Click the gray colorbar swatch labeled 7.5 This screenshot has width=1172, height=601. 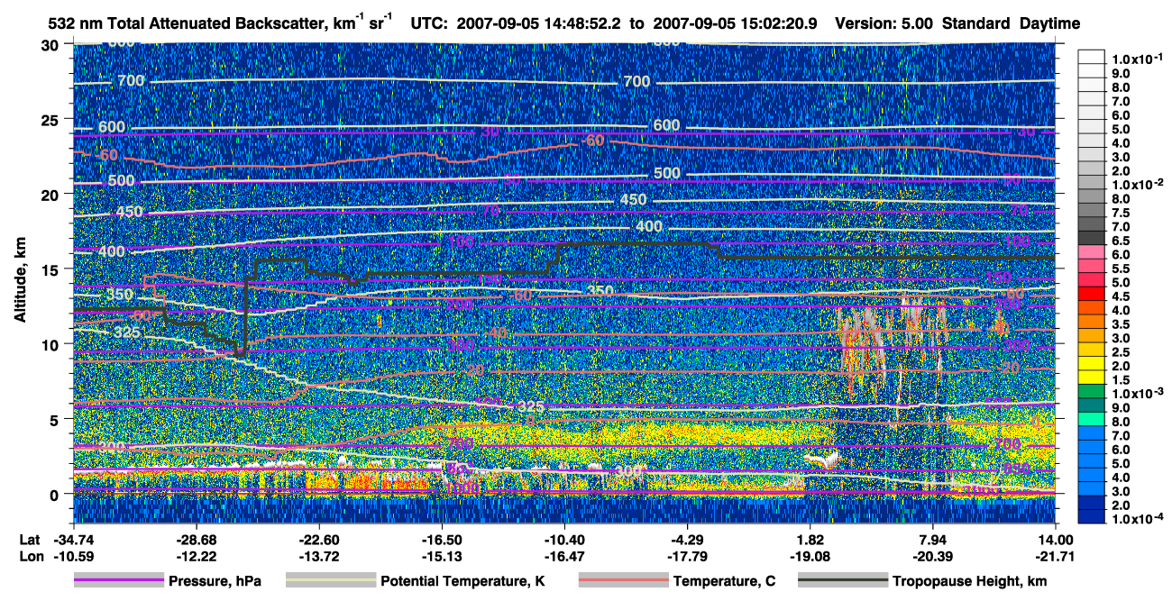pyautogui.click(x=1092, y=212)
